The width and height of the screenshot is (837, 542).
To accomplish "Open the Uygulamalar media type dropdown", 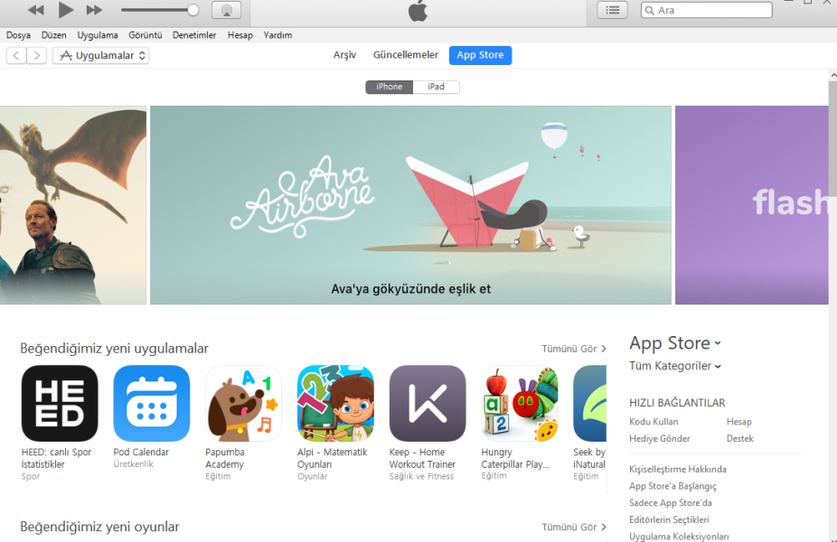I will pyautogui.click(x=101, y=55).
